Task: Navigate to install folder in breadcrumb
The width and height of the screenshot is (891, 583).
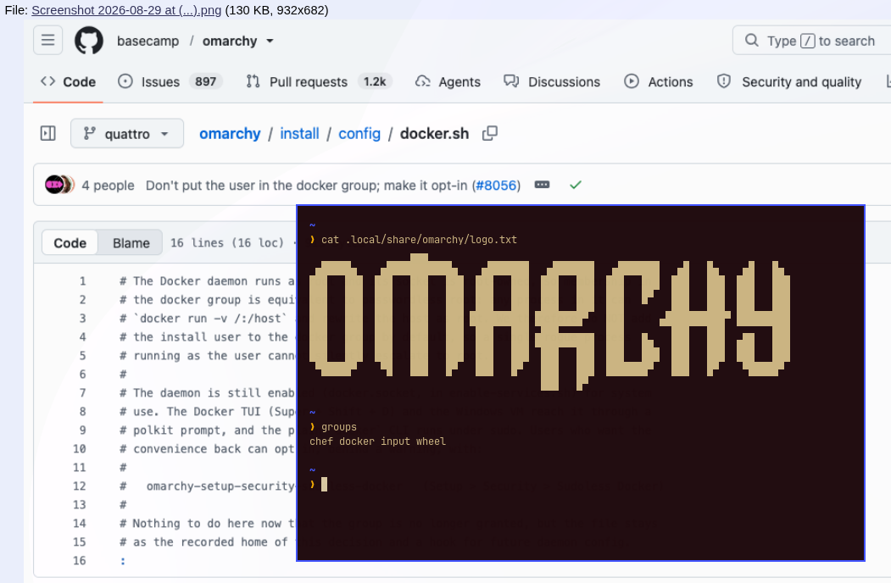Action: (299, 134)
